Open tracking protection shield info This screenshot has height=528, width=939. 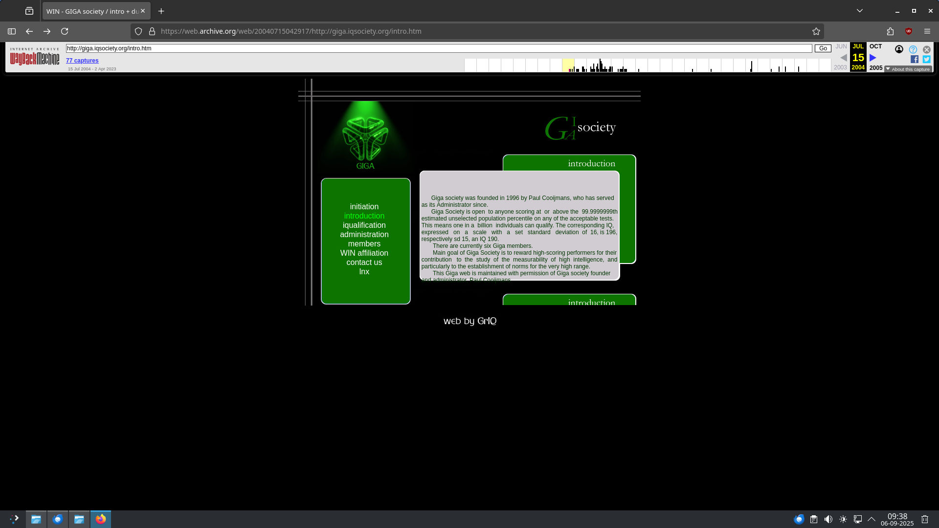pyautogui.click(x=138, y=31)
